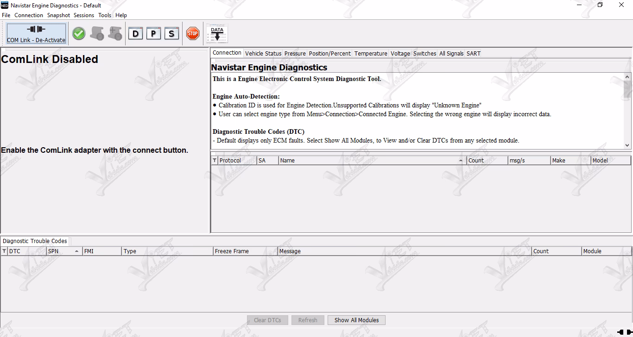Click the Show All Modules button
Viewport: 633px width, 337px height.
pyautogui.click(x=356, y=320)
